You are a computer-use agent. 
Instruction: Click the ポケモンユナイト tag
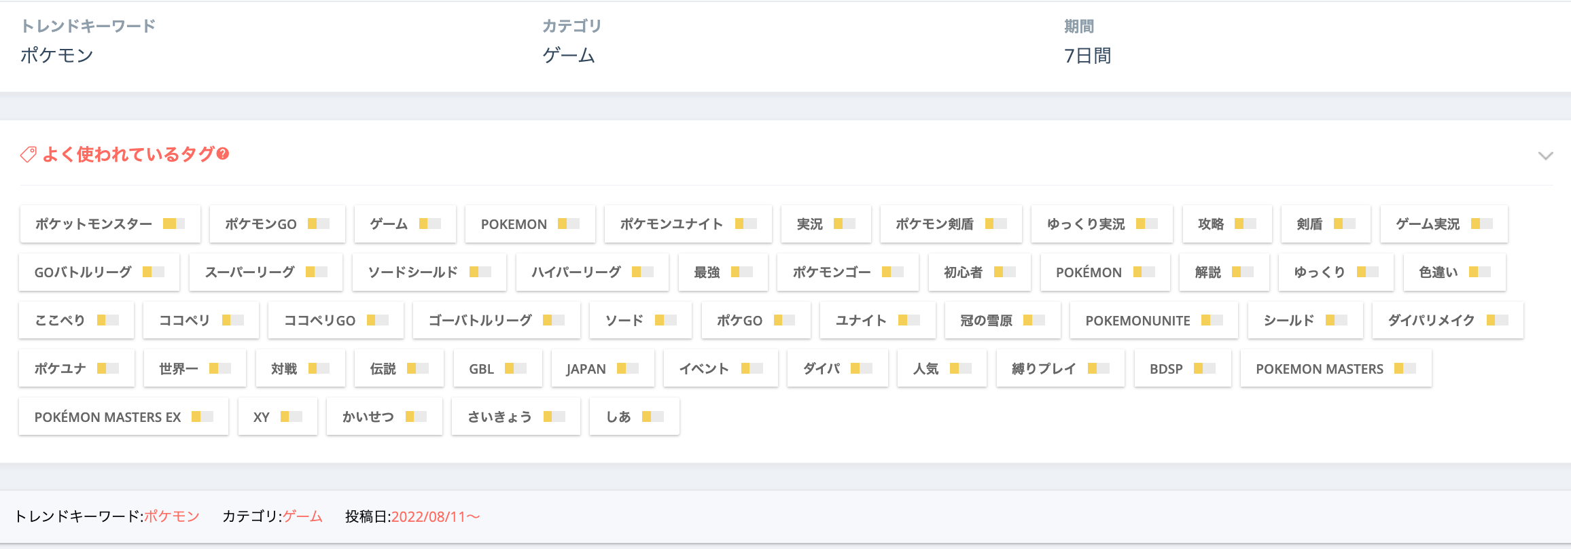tap(687, 224)
